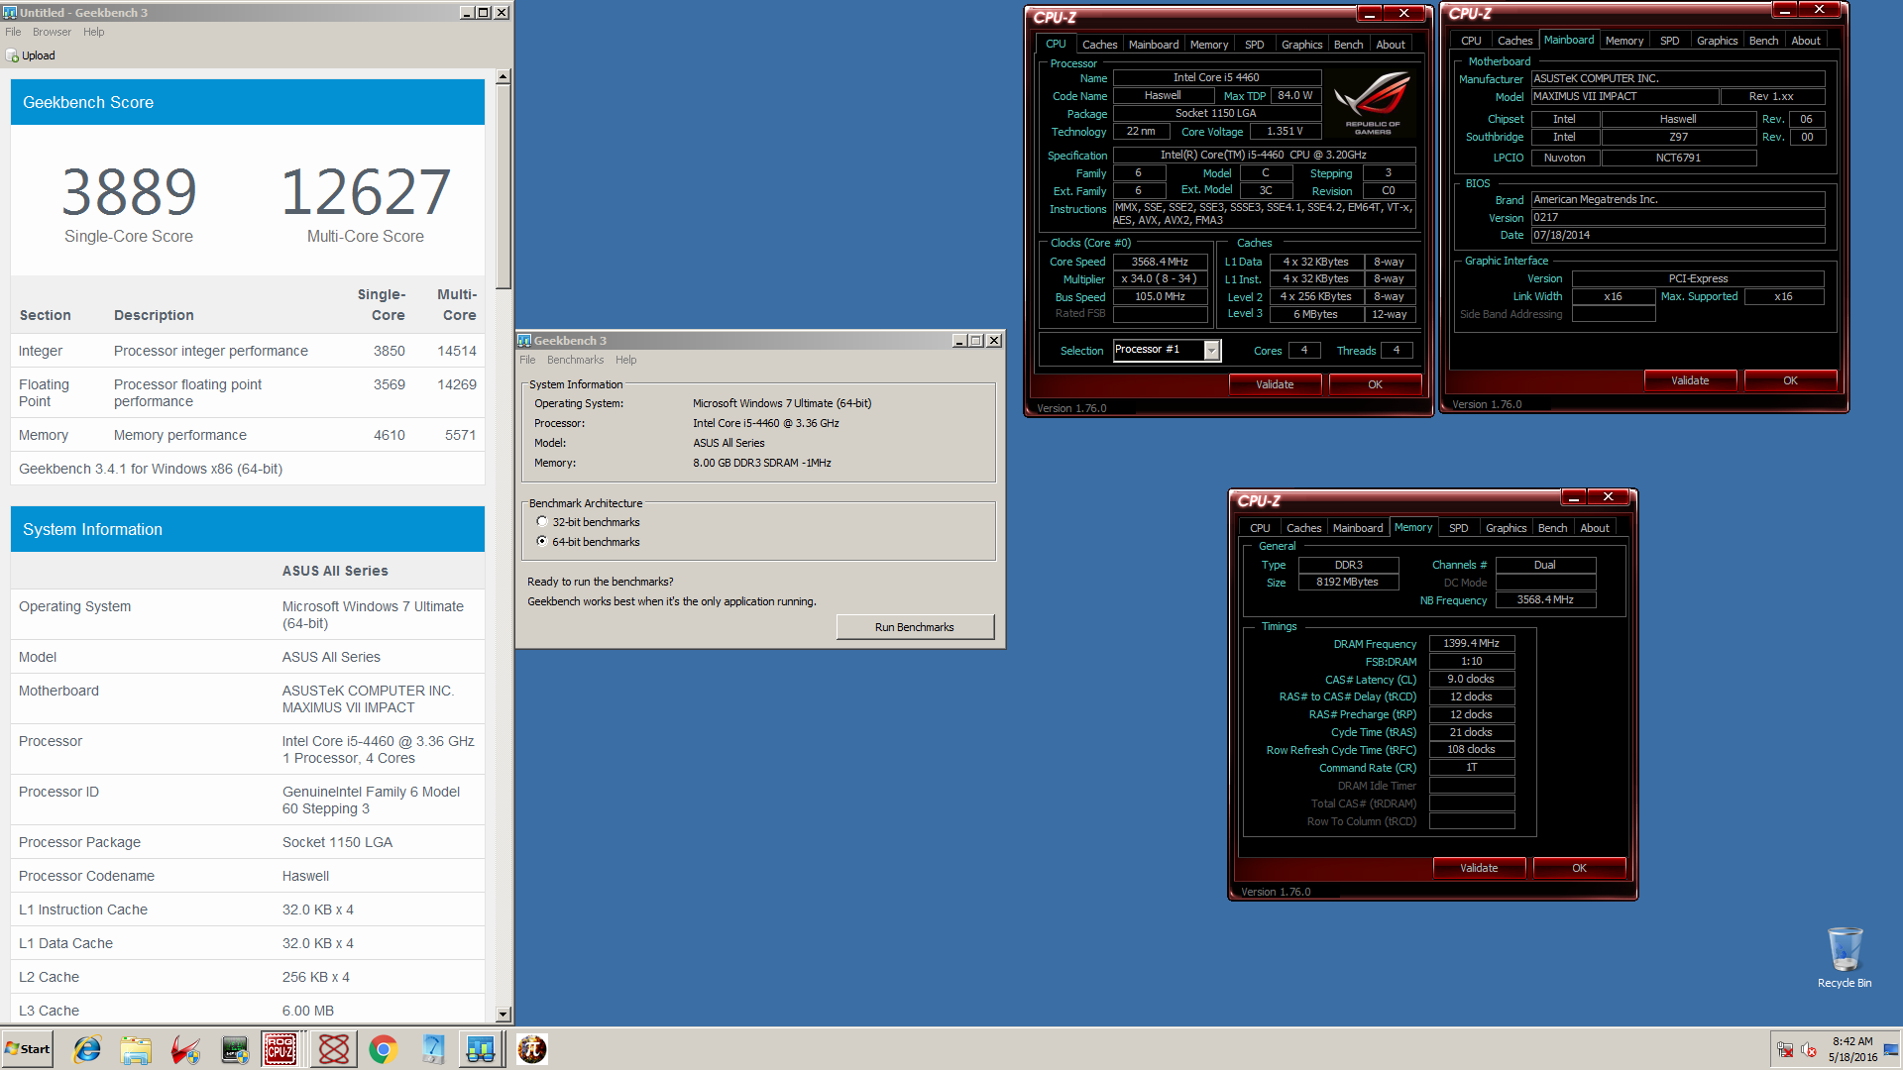Open Windows Explorer folder icon in taskbar
The width and height of the screenshot is (1903, 1070).
point(136,1049)
